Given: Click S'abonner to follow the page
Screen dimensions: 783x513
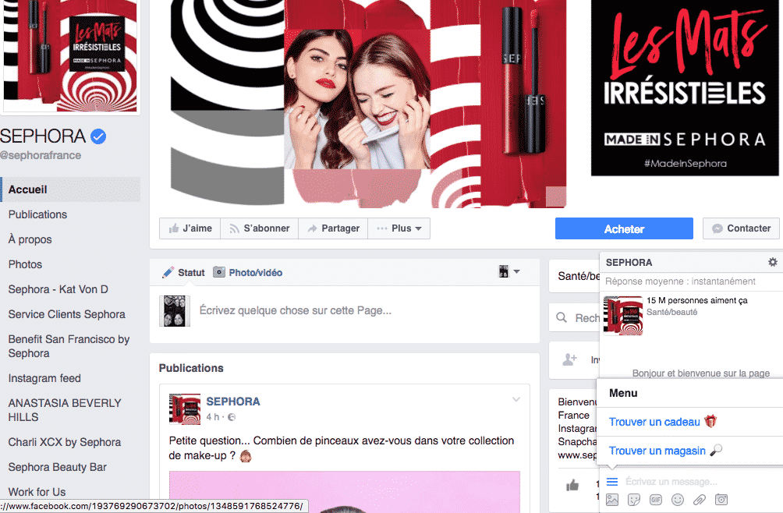Looking at the screenshot, I should (259, 228).
